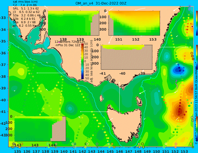Click longitude tick label 150

click(x=157, y=151)
